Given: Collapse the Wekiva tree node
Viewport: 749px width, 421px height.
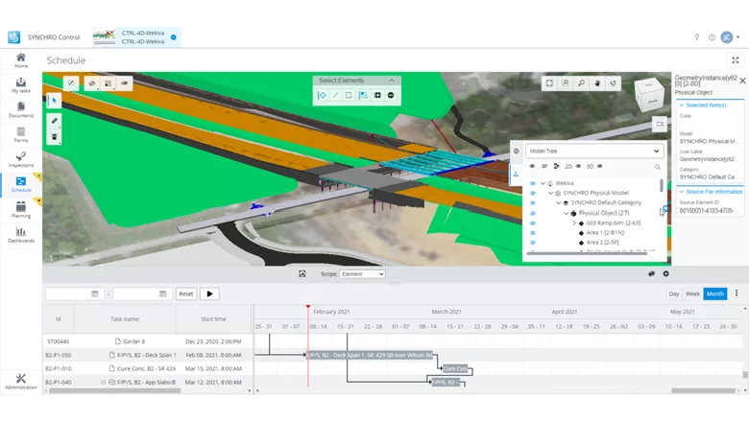Looking at the screenshot, I should tap(543, 183).
